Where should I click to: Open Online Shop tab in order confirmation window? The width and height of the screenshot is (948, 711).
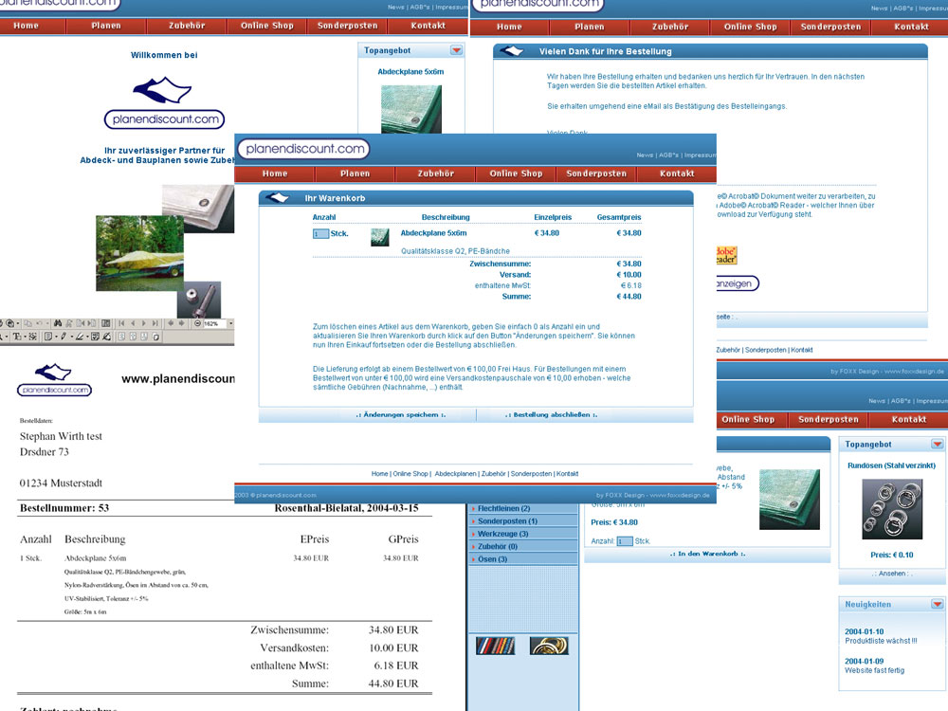point(750,27)
